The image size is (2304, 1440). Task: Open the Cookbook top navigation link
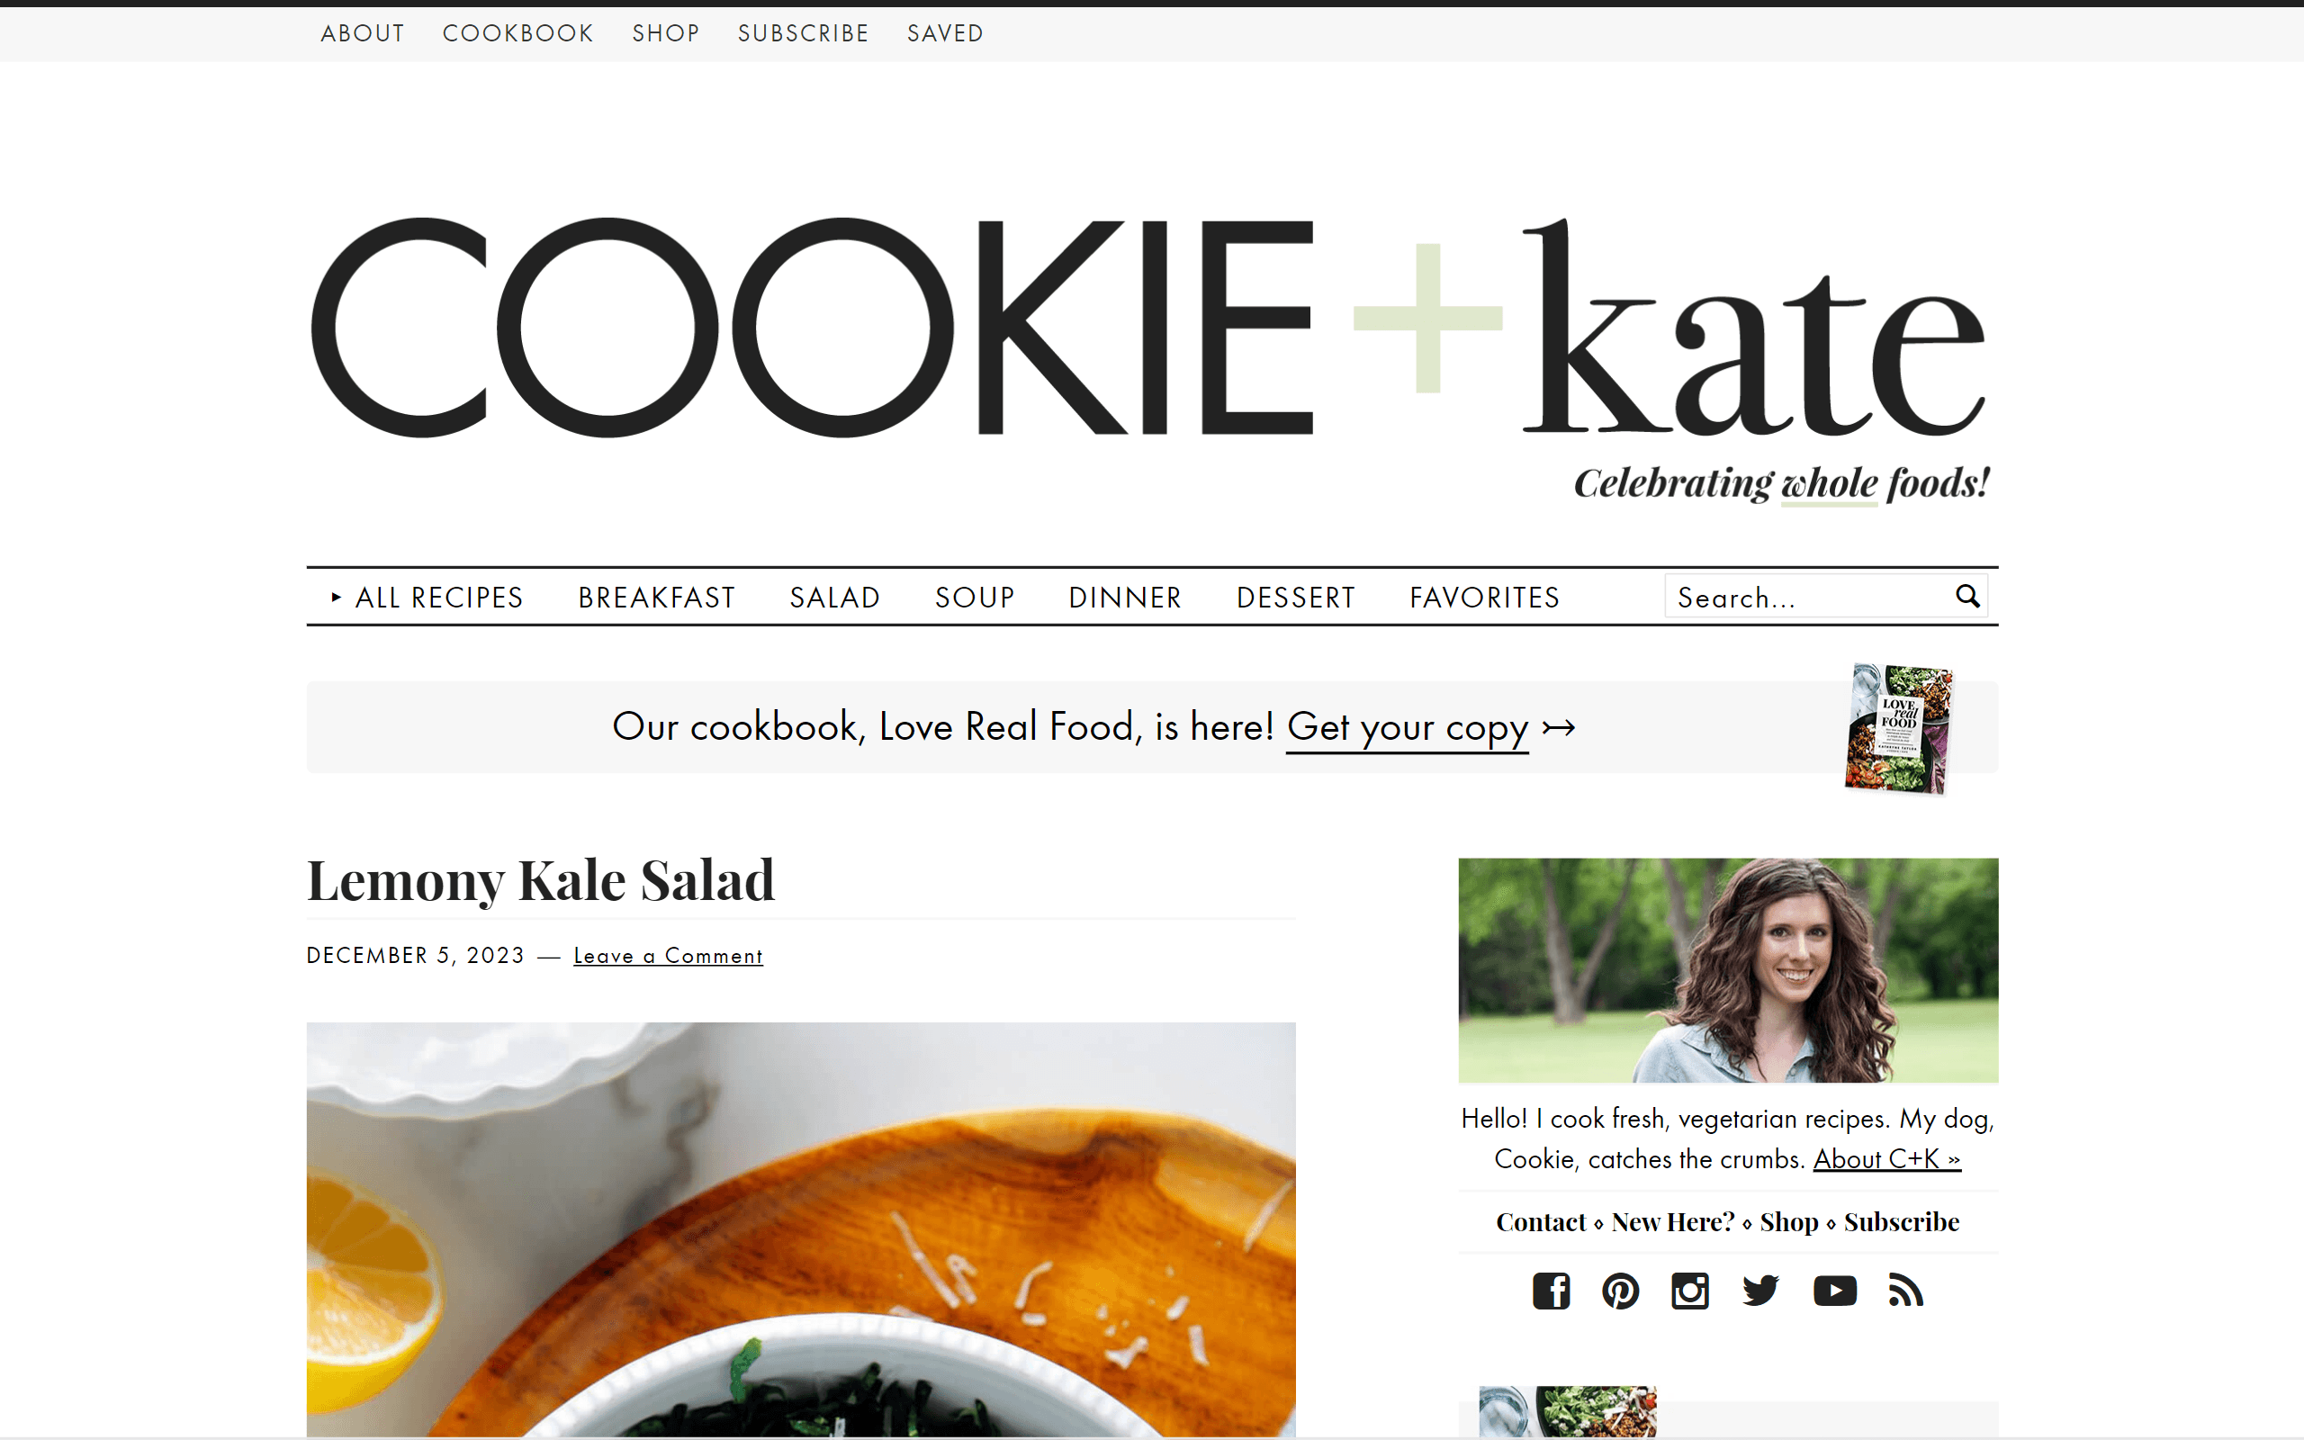pos(517,33)
